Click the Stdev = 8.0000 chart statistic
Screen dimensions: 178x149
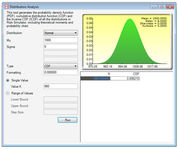click(x=156, y=21)
